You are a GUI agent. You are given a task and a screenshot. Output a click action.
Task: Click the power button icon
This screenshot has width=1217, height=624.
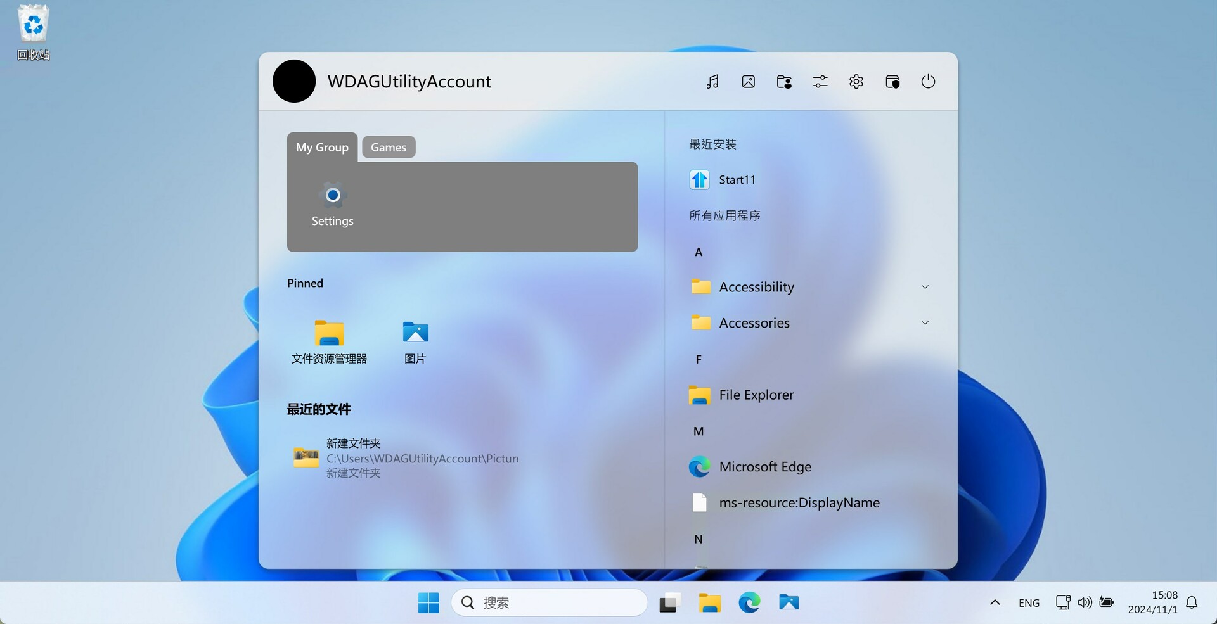pyautogui.click(x=928, y=82)
